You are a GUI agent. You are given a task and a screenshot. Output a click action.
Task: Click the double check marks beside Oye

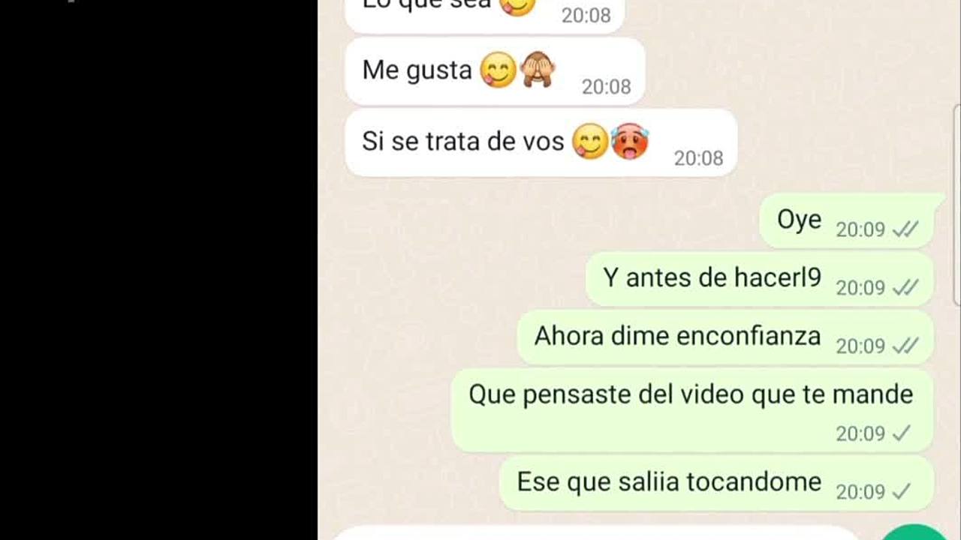point(905,229)
